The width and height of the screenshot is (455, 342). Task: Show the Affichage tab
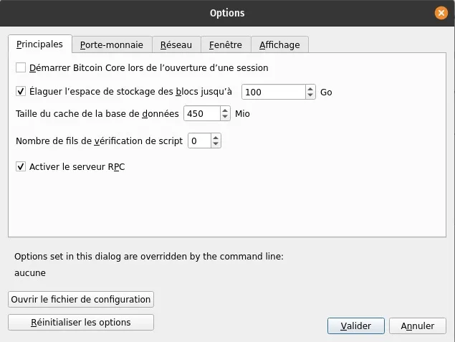279,44
